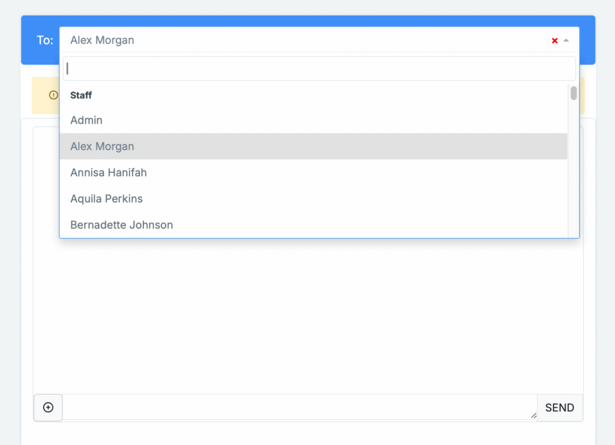Click the recipient search box

pos(319,68)
